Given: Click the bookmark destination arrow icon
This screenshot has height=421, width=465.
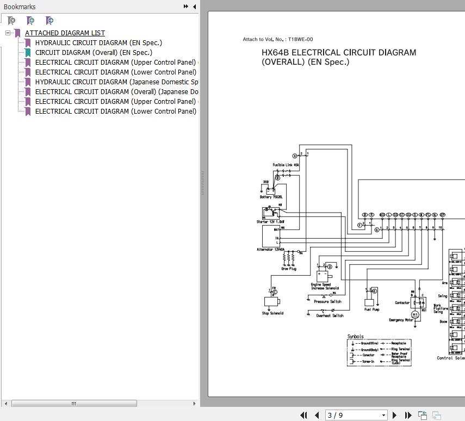Looking at the screenshot, I should point(49,21).
